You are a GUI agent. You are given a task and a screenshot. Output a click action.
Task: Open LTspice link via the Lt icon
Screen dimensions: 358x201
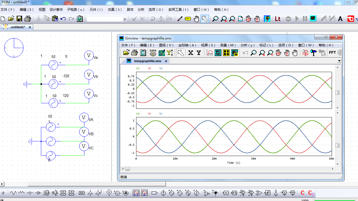point(277,19)
